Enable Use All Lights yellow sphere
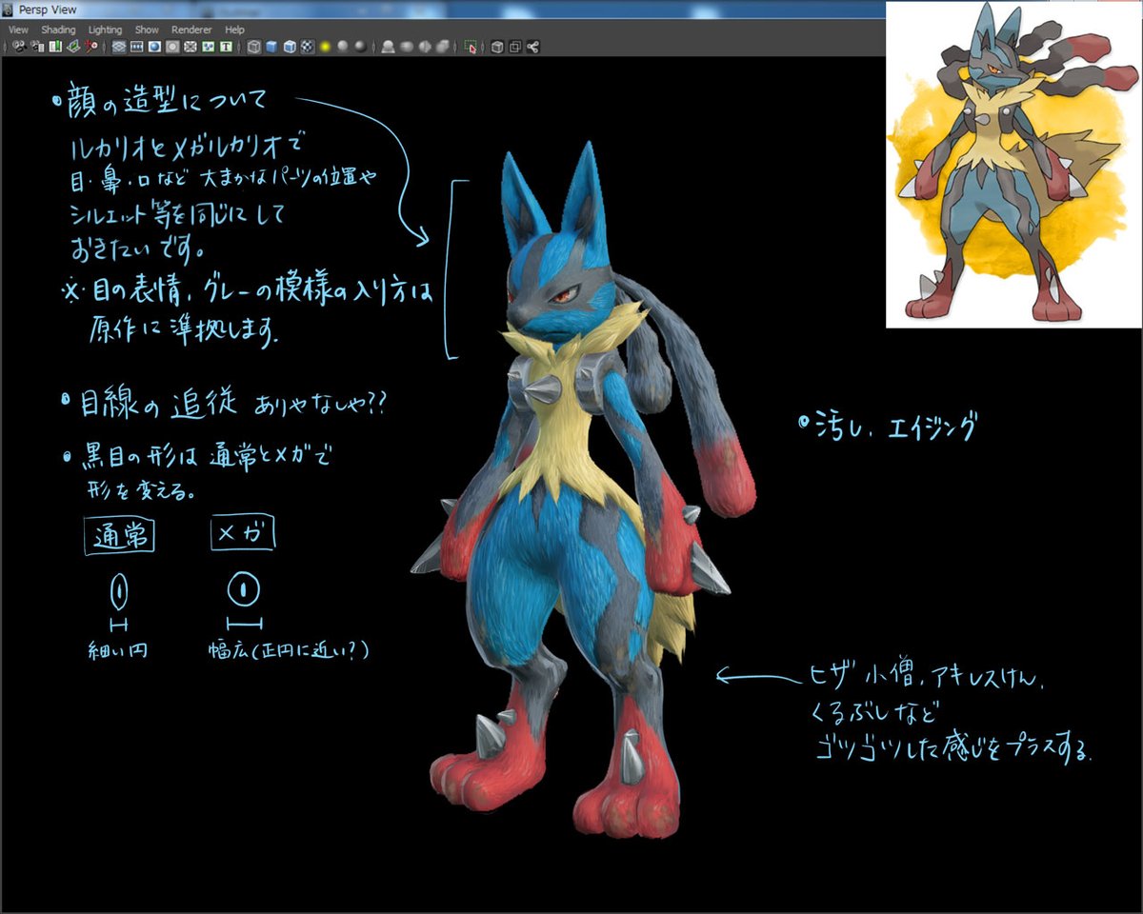The width and height of the screenshot is (1143, 914). click(x=326, y=46)
